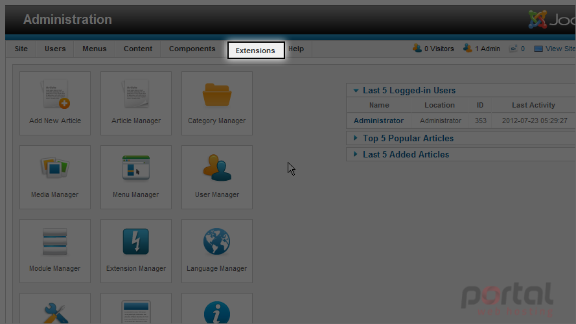Click the Location column header
This screenshot has width=576, height=324.
pyautogui.click(x=440, y=105)
